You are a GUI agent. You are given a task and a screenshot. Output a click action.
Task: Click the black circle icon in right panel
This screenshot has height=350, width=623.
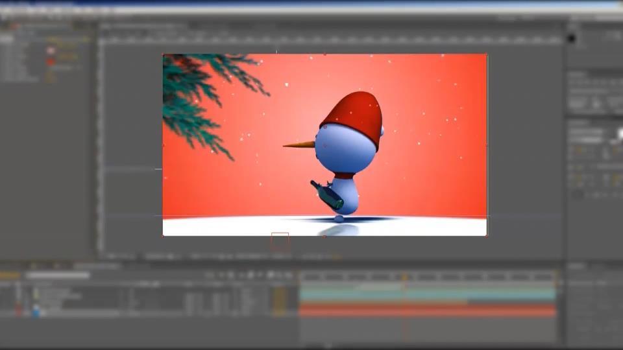pyautogui.click(x=572, y=38)
